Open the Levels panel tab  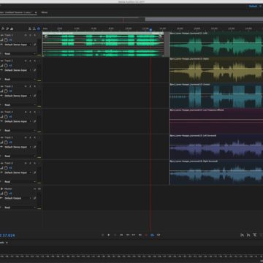(2, 243)
